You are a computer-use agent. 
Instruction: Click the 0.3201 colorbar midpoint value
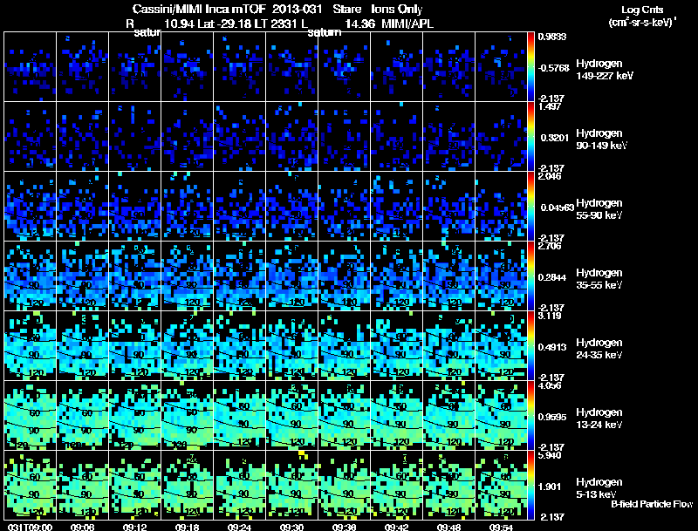555,138
